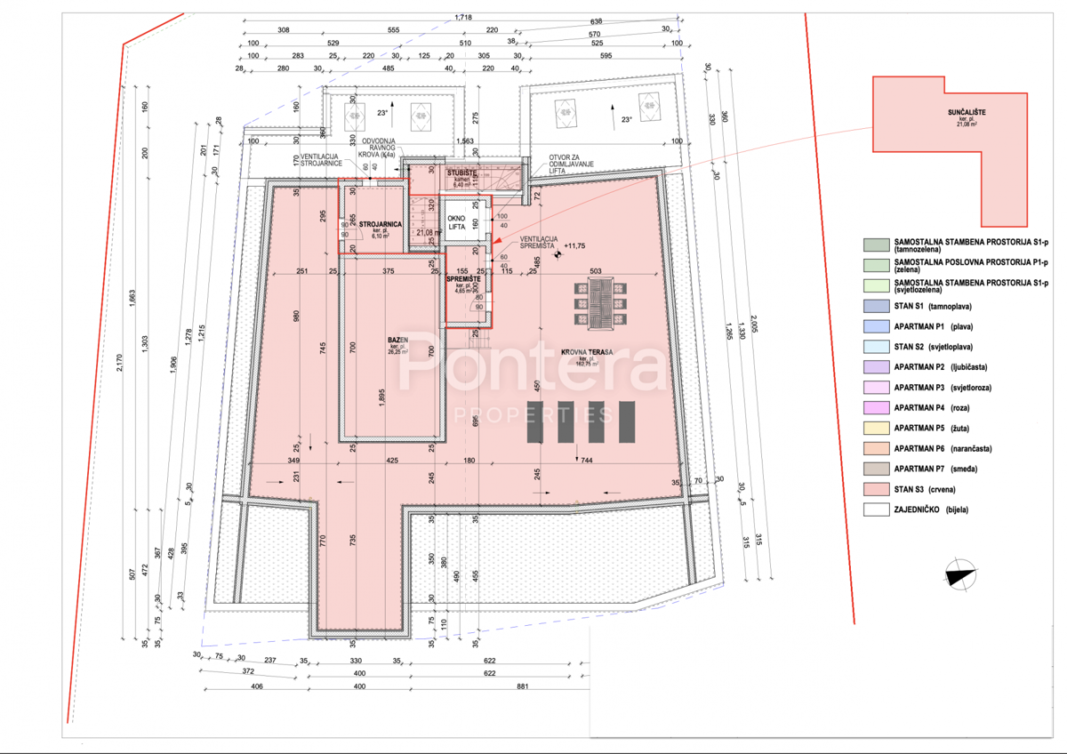Click the leftmost dark sunbed rectangle
Image resolution: width=1067 pixels, height=754 pixels.
coord(536,421)
